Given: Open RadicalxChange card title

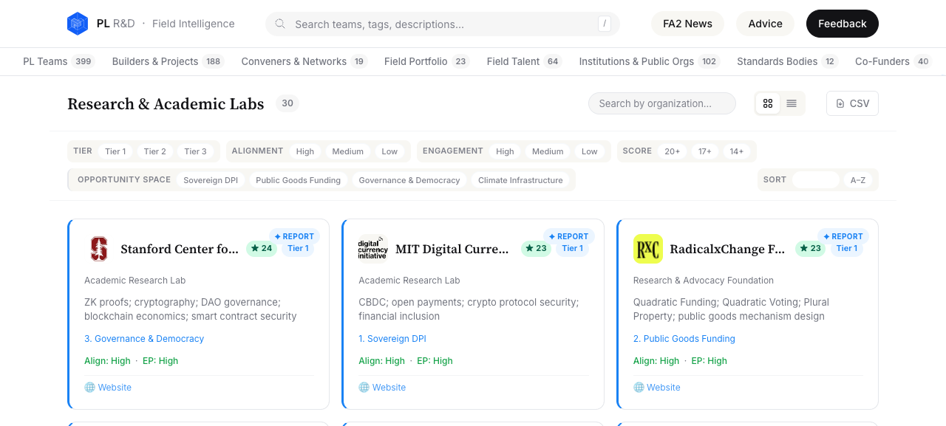Looking at the screenshot, I should (727, 249).
